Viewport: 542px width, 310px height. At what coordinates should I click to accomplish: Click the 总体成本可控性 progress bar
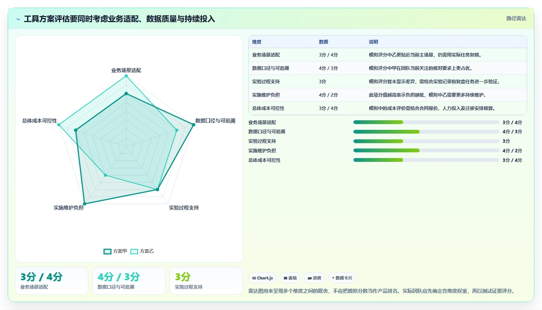pyautogui.click(x=426, y=160)
